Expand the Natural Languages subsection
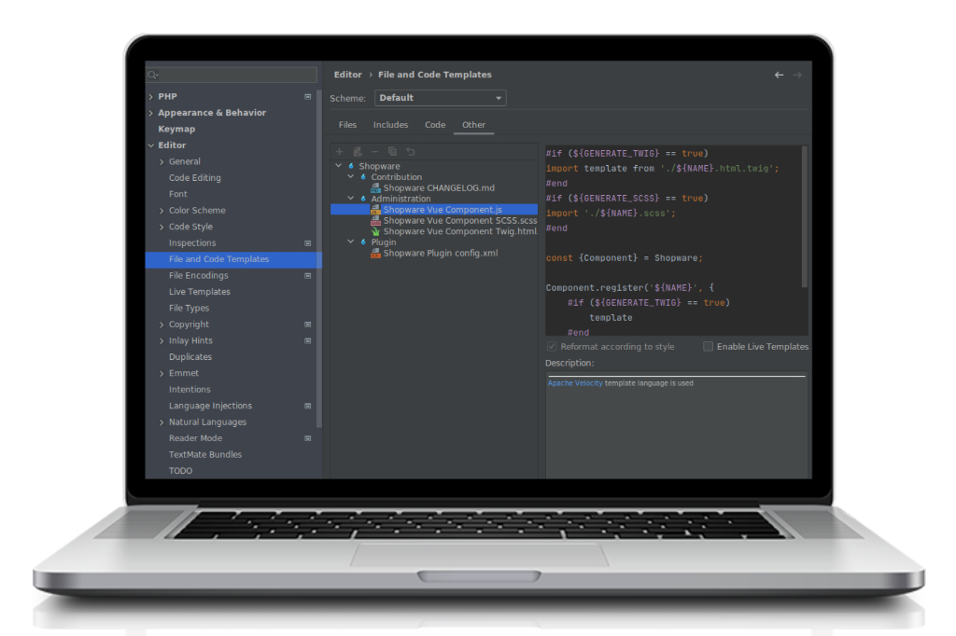This screenshot has height=636, width=956. pyautogui.click(x=162, y=422)
